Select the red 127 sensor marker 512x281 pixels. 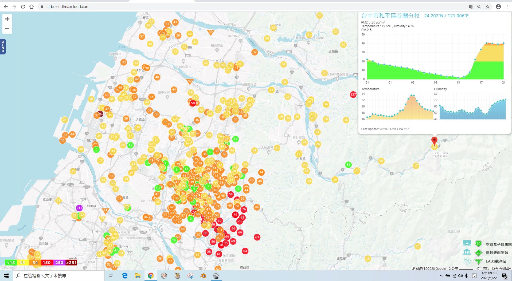coord(353,94)
